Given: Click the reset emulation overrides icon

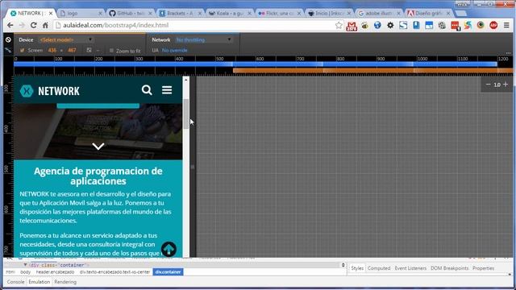Looking at the screenshot, I should click(x=8, y=39).
